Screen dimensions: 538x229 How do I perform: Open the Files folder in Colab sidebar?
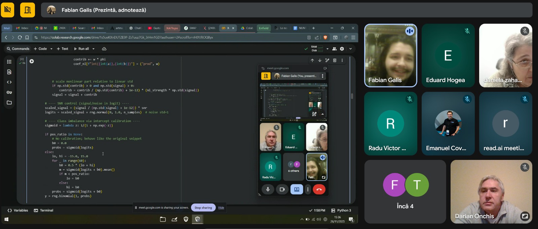pos(9,103)
